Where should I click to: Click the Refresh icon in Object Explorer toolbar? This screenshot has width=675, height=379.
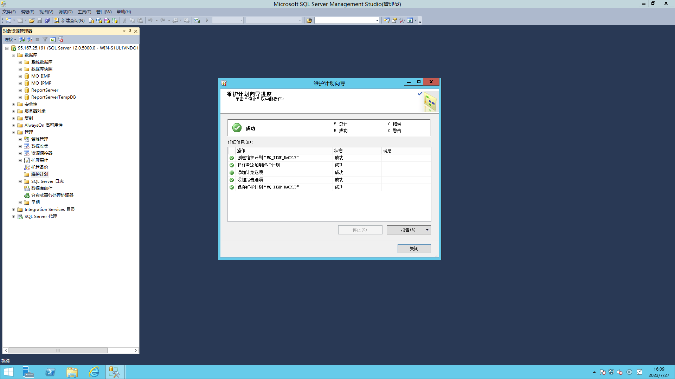[x=53, y=40]
